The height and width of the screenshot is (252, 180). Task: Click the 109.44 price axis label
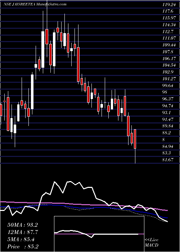coord(169,45)
